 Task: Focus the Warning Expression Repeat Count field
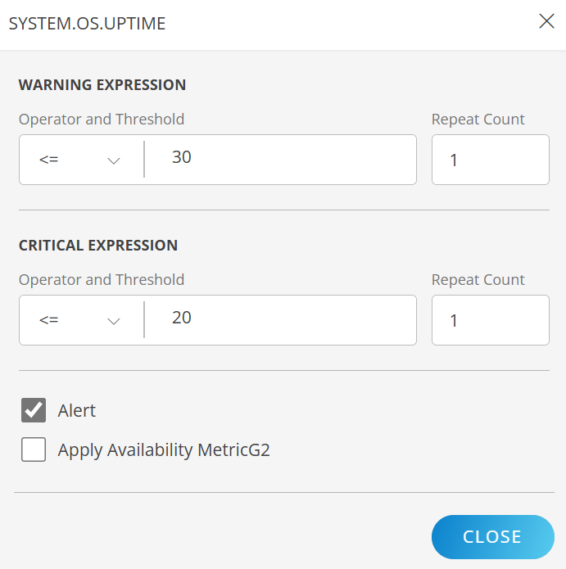point(490,160)
